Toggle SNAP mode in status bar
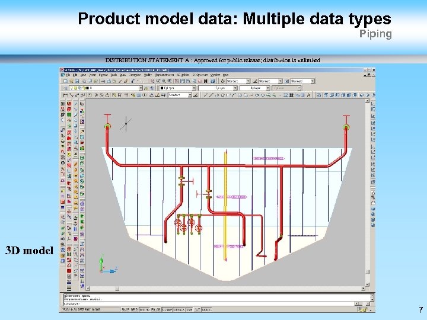 pyautogui.click(x=125, y=309)
